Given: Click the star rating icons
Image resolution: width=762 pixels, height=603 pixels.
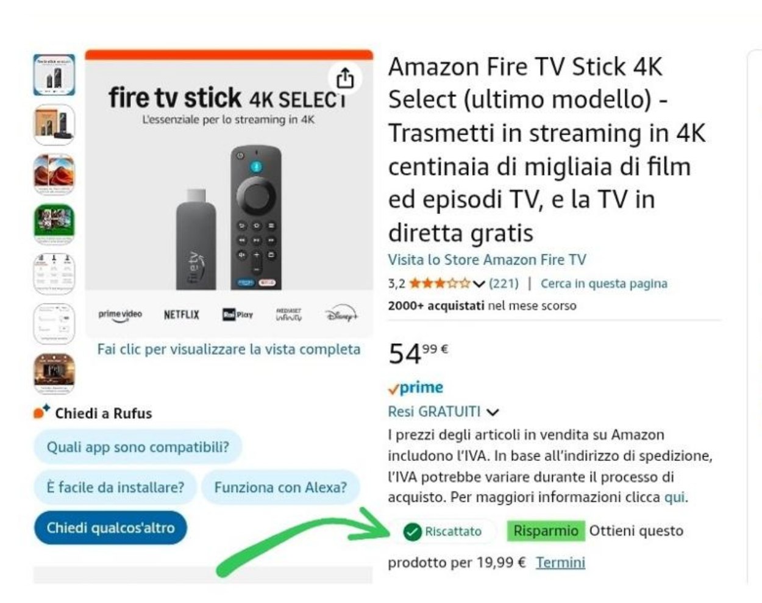Looking at the screenshot, I should click(440, 284).
